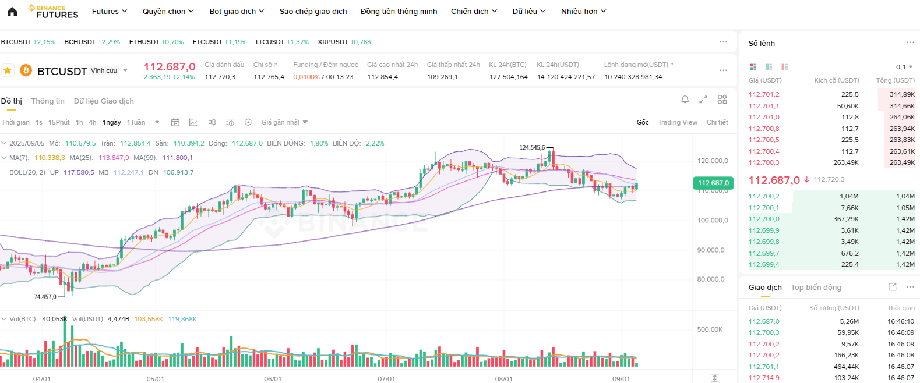Select the 4h time interval
Image resolution: width=920 pixels, height=383 pixels.
click(x=93, y=122)
